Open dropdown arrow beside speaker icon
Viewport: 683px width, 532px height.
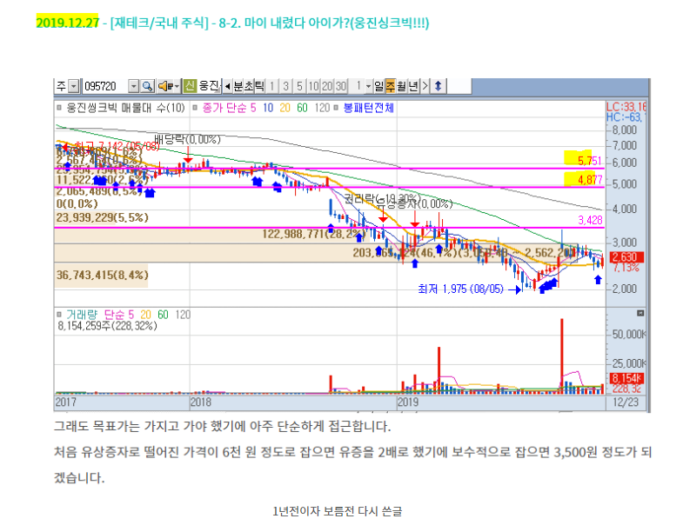(177, 86)
